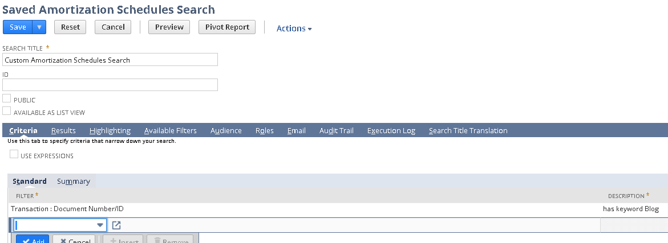Open the Actions menu
Screen dimensions: 668x243
tap(294, 28)
